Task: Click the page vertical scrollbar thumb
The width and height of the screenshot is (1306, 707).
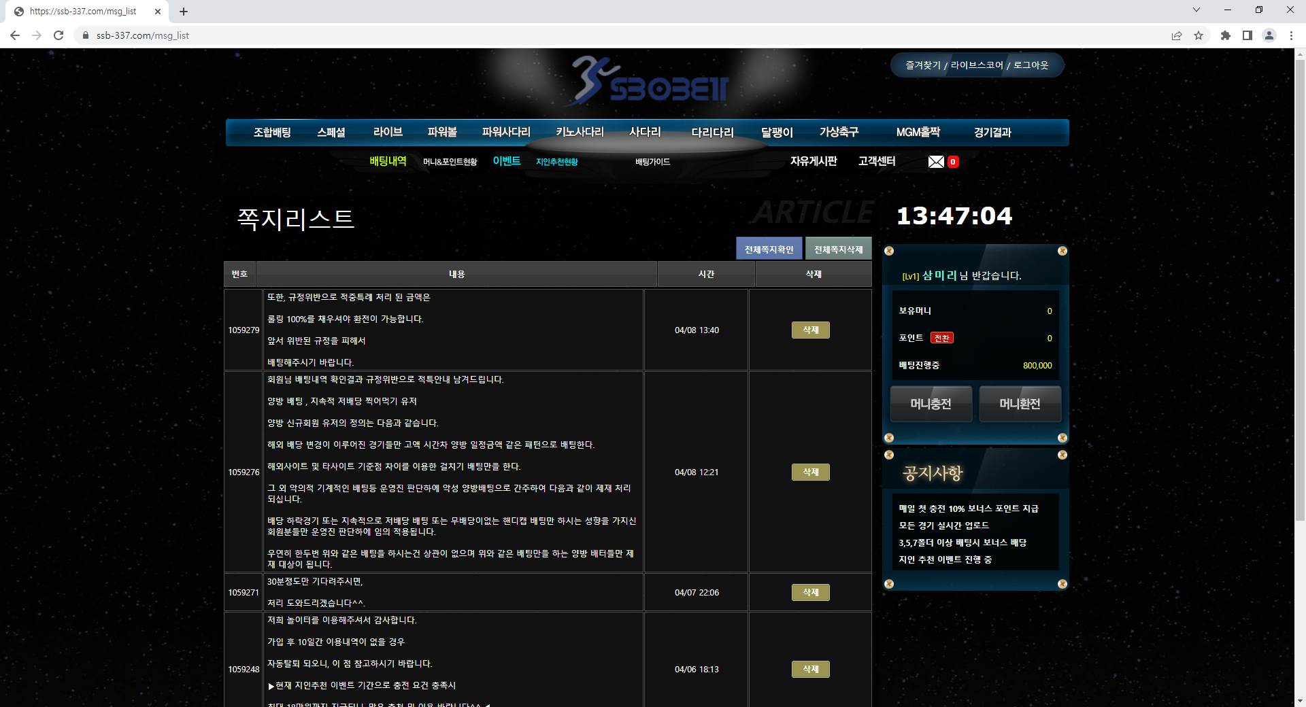Action: [x=1300, y=289]
